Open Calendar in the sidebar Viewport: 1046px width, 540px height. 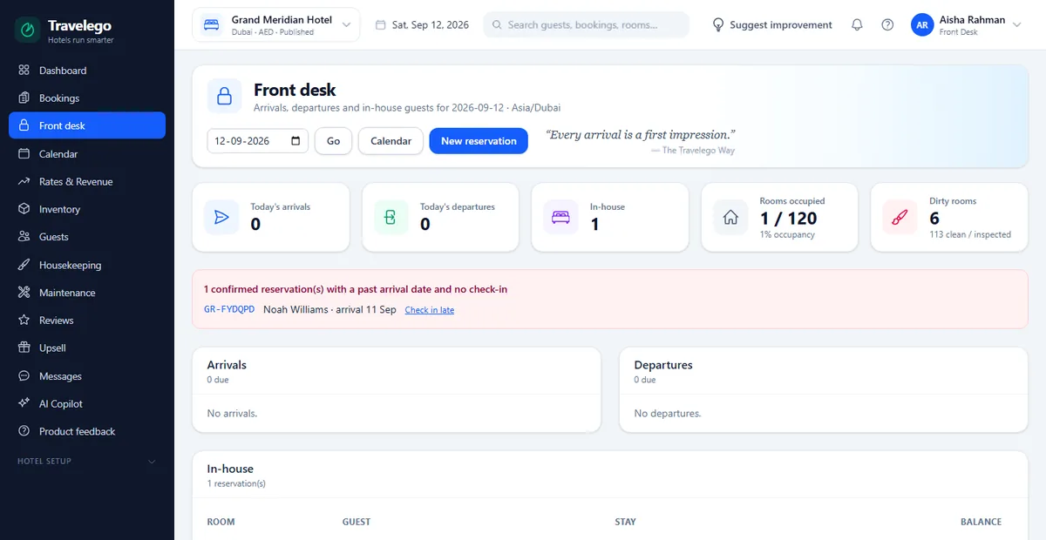pos(87,153)
